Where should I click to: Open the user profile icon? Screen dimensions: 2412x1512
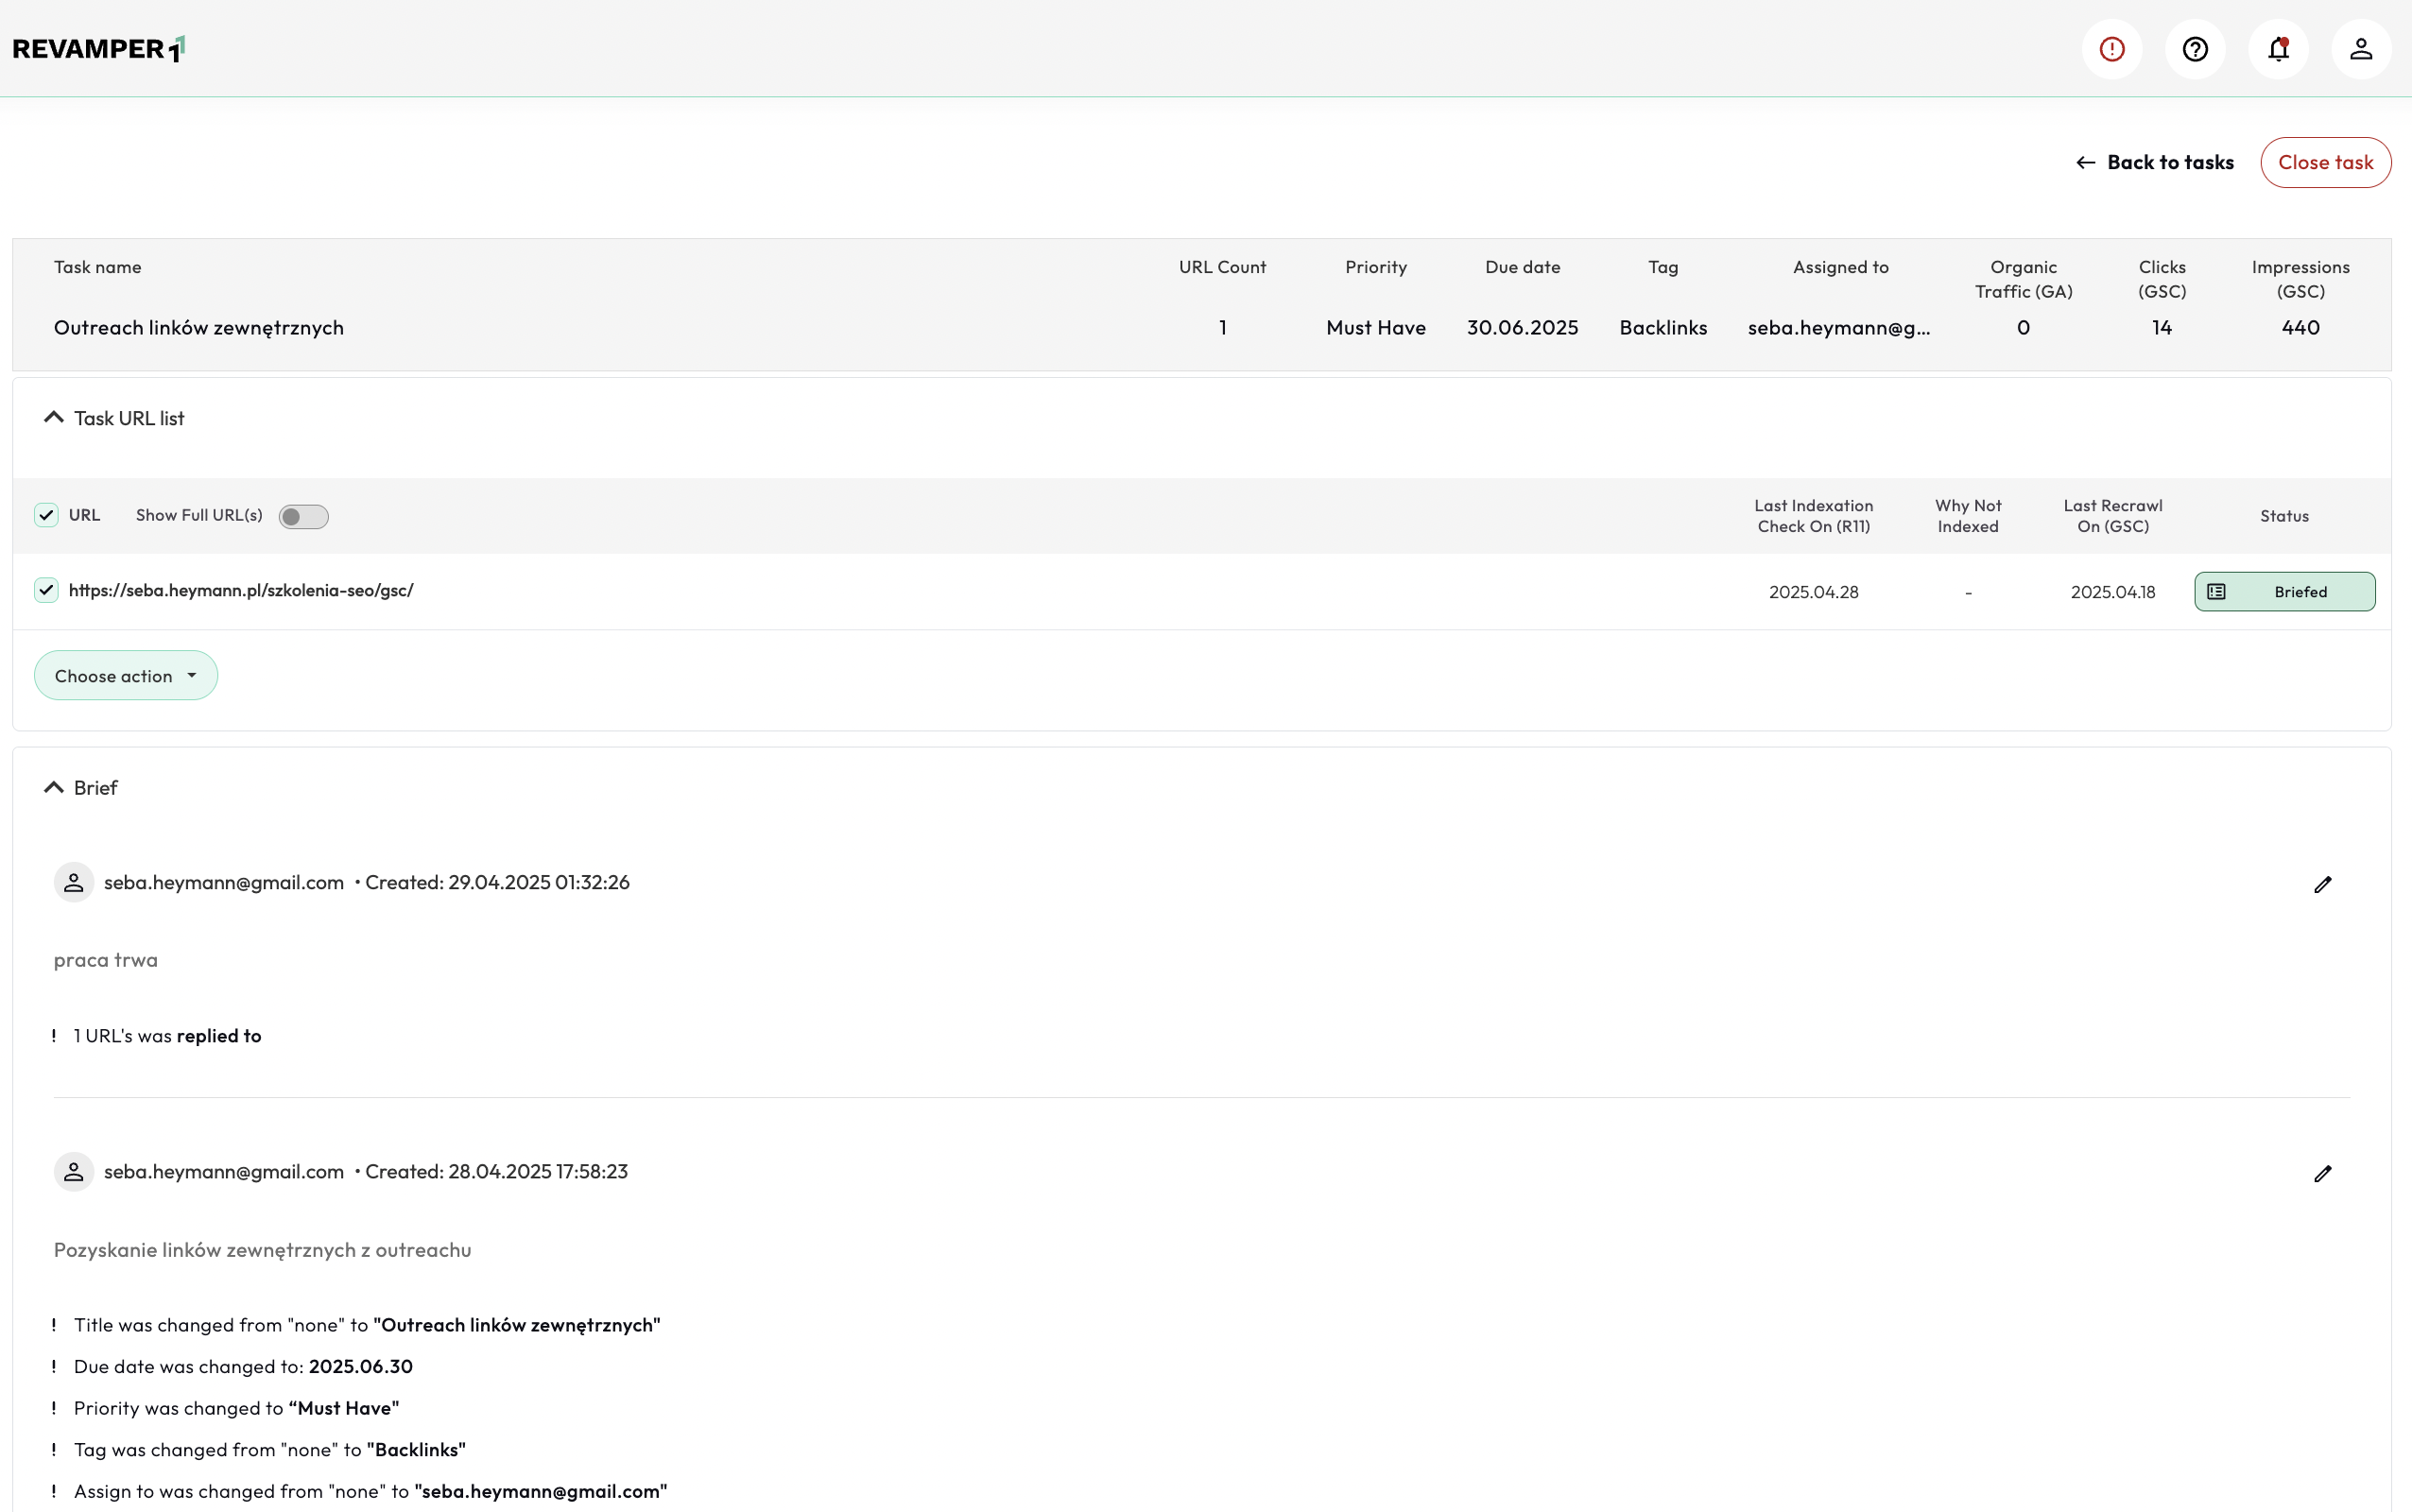(x=2360, y=49)
